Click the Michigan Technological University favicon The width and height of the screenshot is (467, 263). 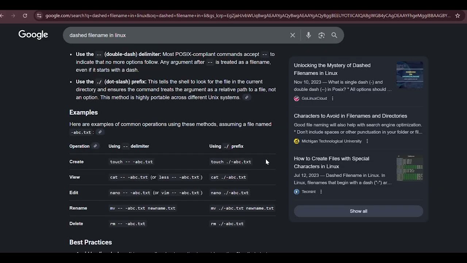coord(297,141)
